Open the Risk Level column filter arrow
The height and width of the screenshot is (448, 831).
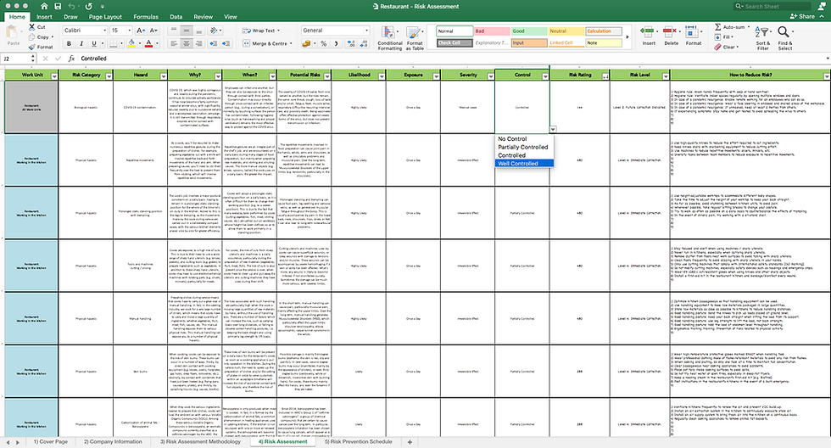666,76
